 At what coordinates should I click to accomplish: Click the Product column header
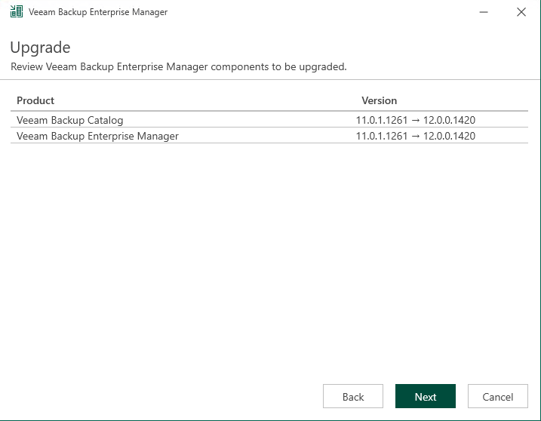[x=35, y=100]
